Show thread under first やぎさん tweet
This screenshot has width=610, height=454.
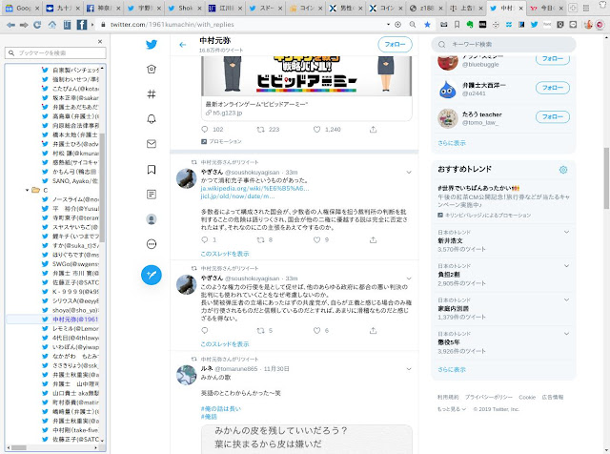[x=225, y=254]
